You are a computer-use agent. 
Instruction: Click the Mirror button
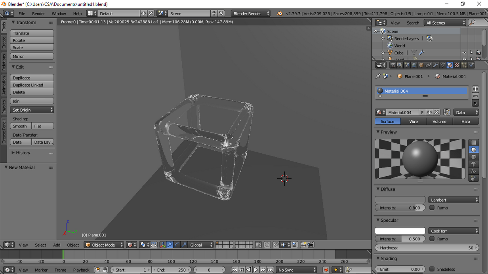click(32, 56)
